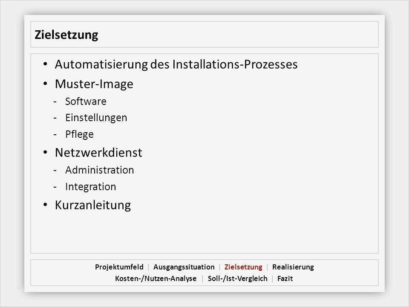Open the Soll-/Ist-Vergleich section

(x=238, y=279)
